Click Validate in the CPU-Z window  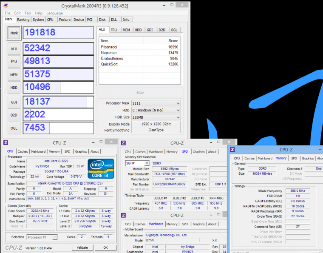click(82, 247)
